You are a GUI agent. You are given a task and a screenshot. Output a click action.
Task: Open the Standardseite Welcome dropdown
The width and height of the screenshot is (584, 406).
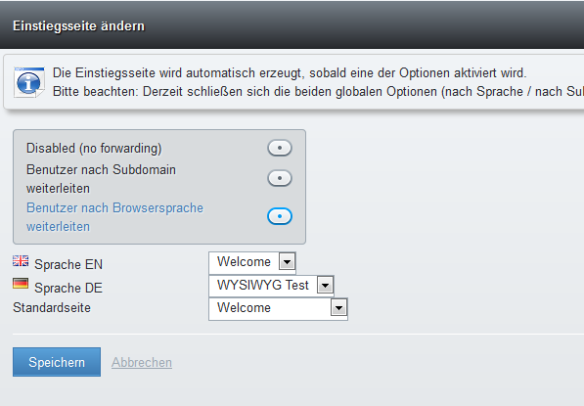[278, 308]
